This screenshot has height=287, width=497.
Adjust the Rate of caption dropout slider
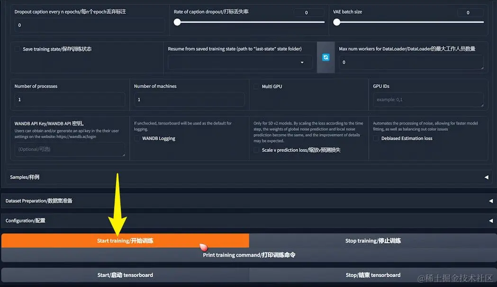(250, 22)
